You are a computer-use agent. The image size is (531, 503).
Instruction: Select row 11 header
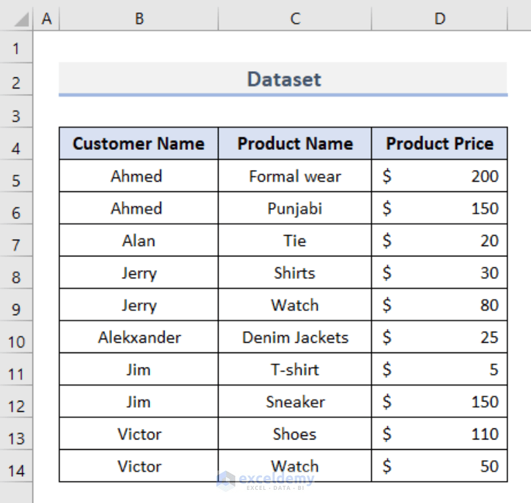point(16,369)
